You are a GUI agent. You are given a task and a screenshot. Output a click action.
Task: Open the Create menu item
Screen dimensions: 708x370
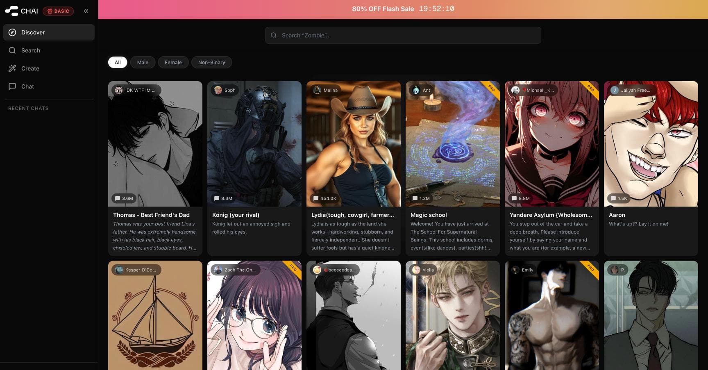(49, 68)
